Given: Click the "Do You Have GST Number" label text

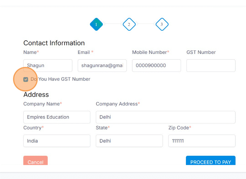Looking at the screenshot, I should point(60,79).
